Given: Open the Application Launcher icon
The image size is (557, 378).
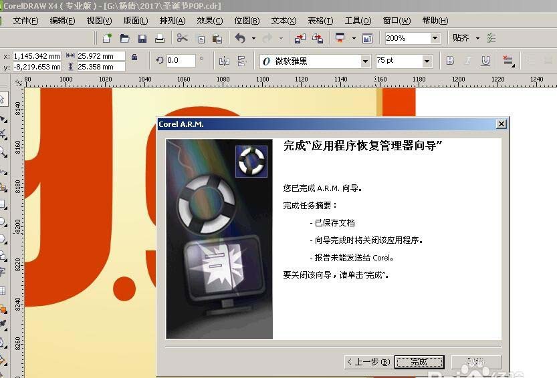Looking at the screenshot, I should click(x=340, y=38).
